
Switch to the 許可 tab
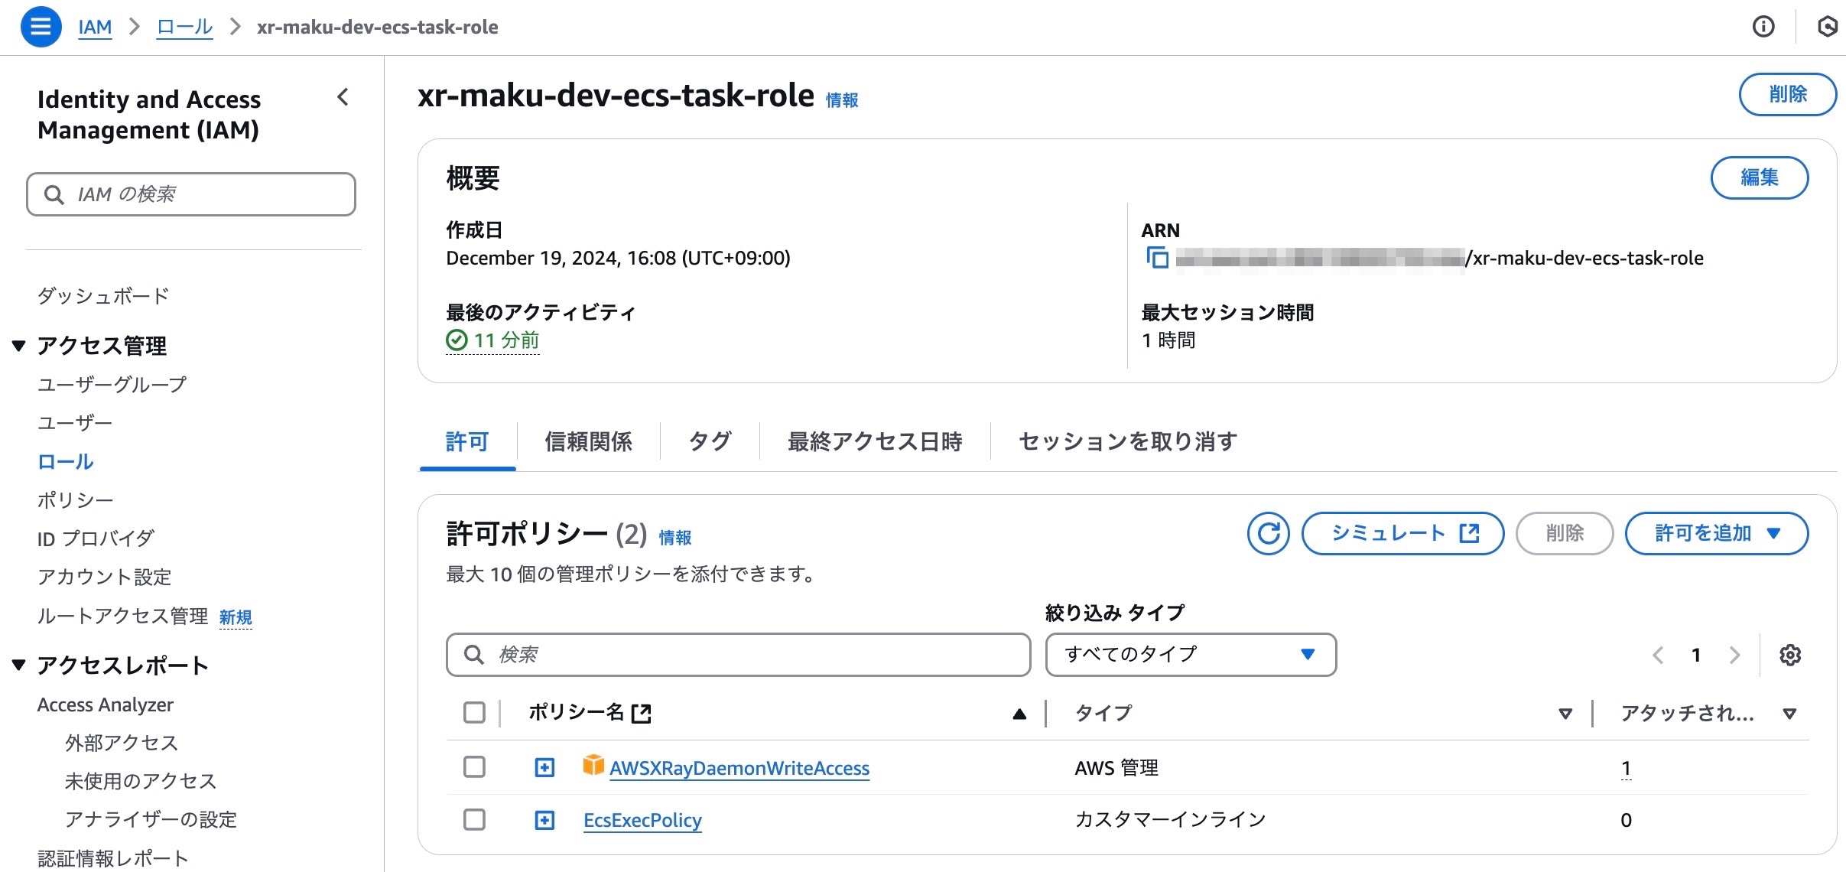click(x=467, y=441)
